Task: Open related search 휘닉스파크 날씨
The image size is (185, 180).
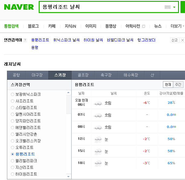Action: [x=66, y=40]
